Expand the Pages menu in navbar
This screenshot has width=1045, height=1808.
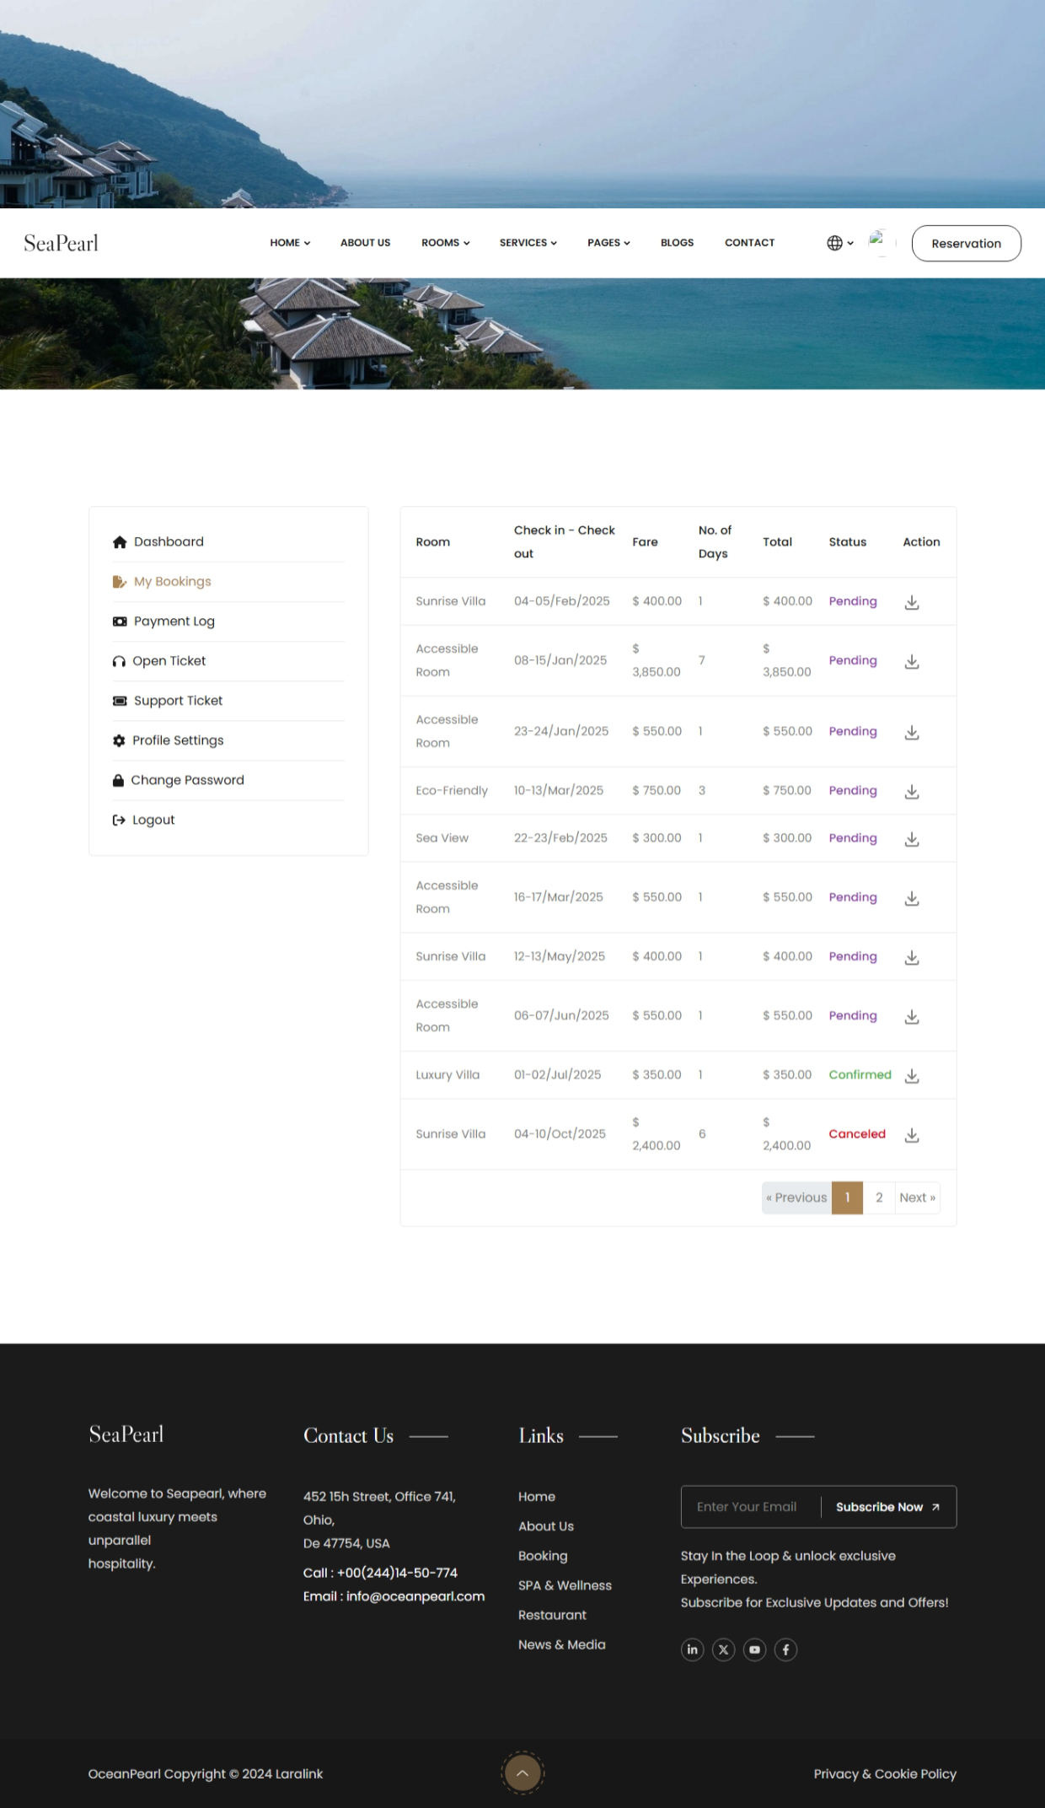608,243
